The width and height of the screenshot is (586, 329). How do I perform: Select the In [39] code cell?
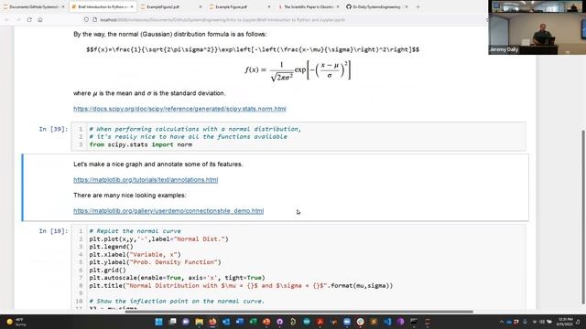298,136
